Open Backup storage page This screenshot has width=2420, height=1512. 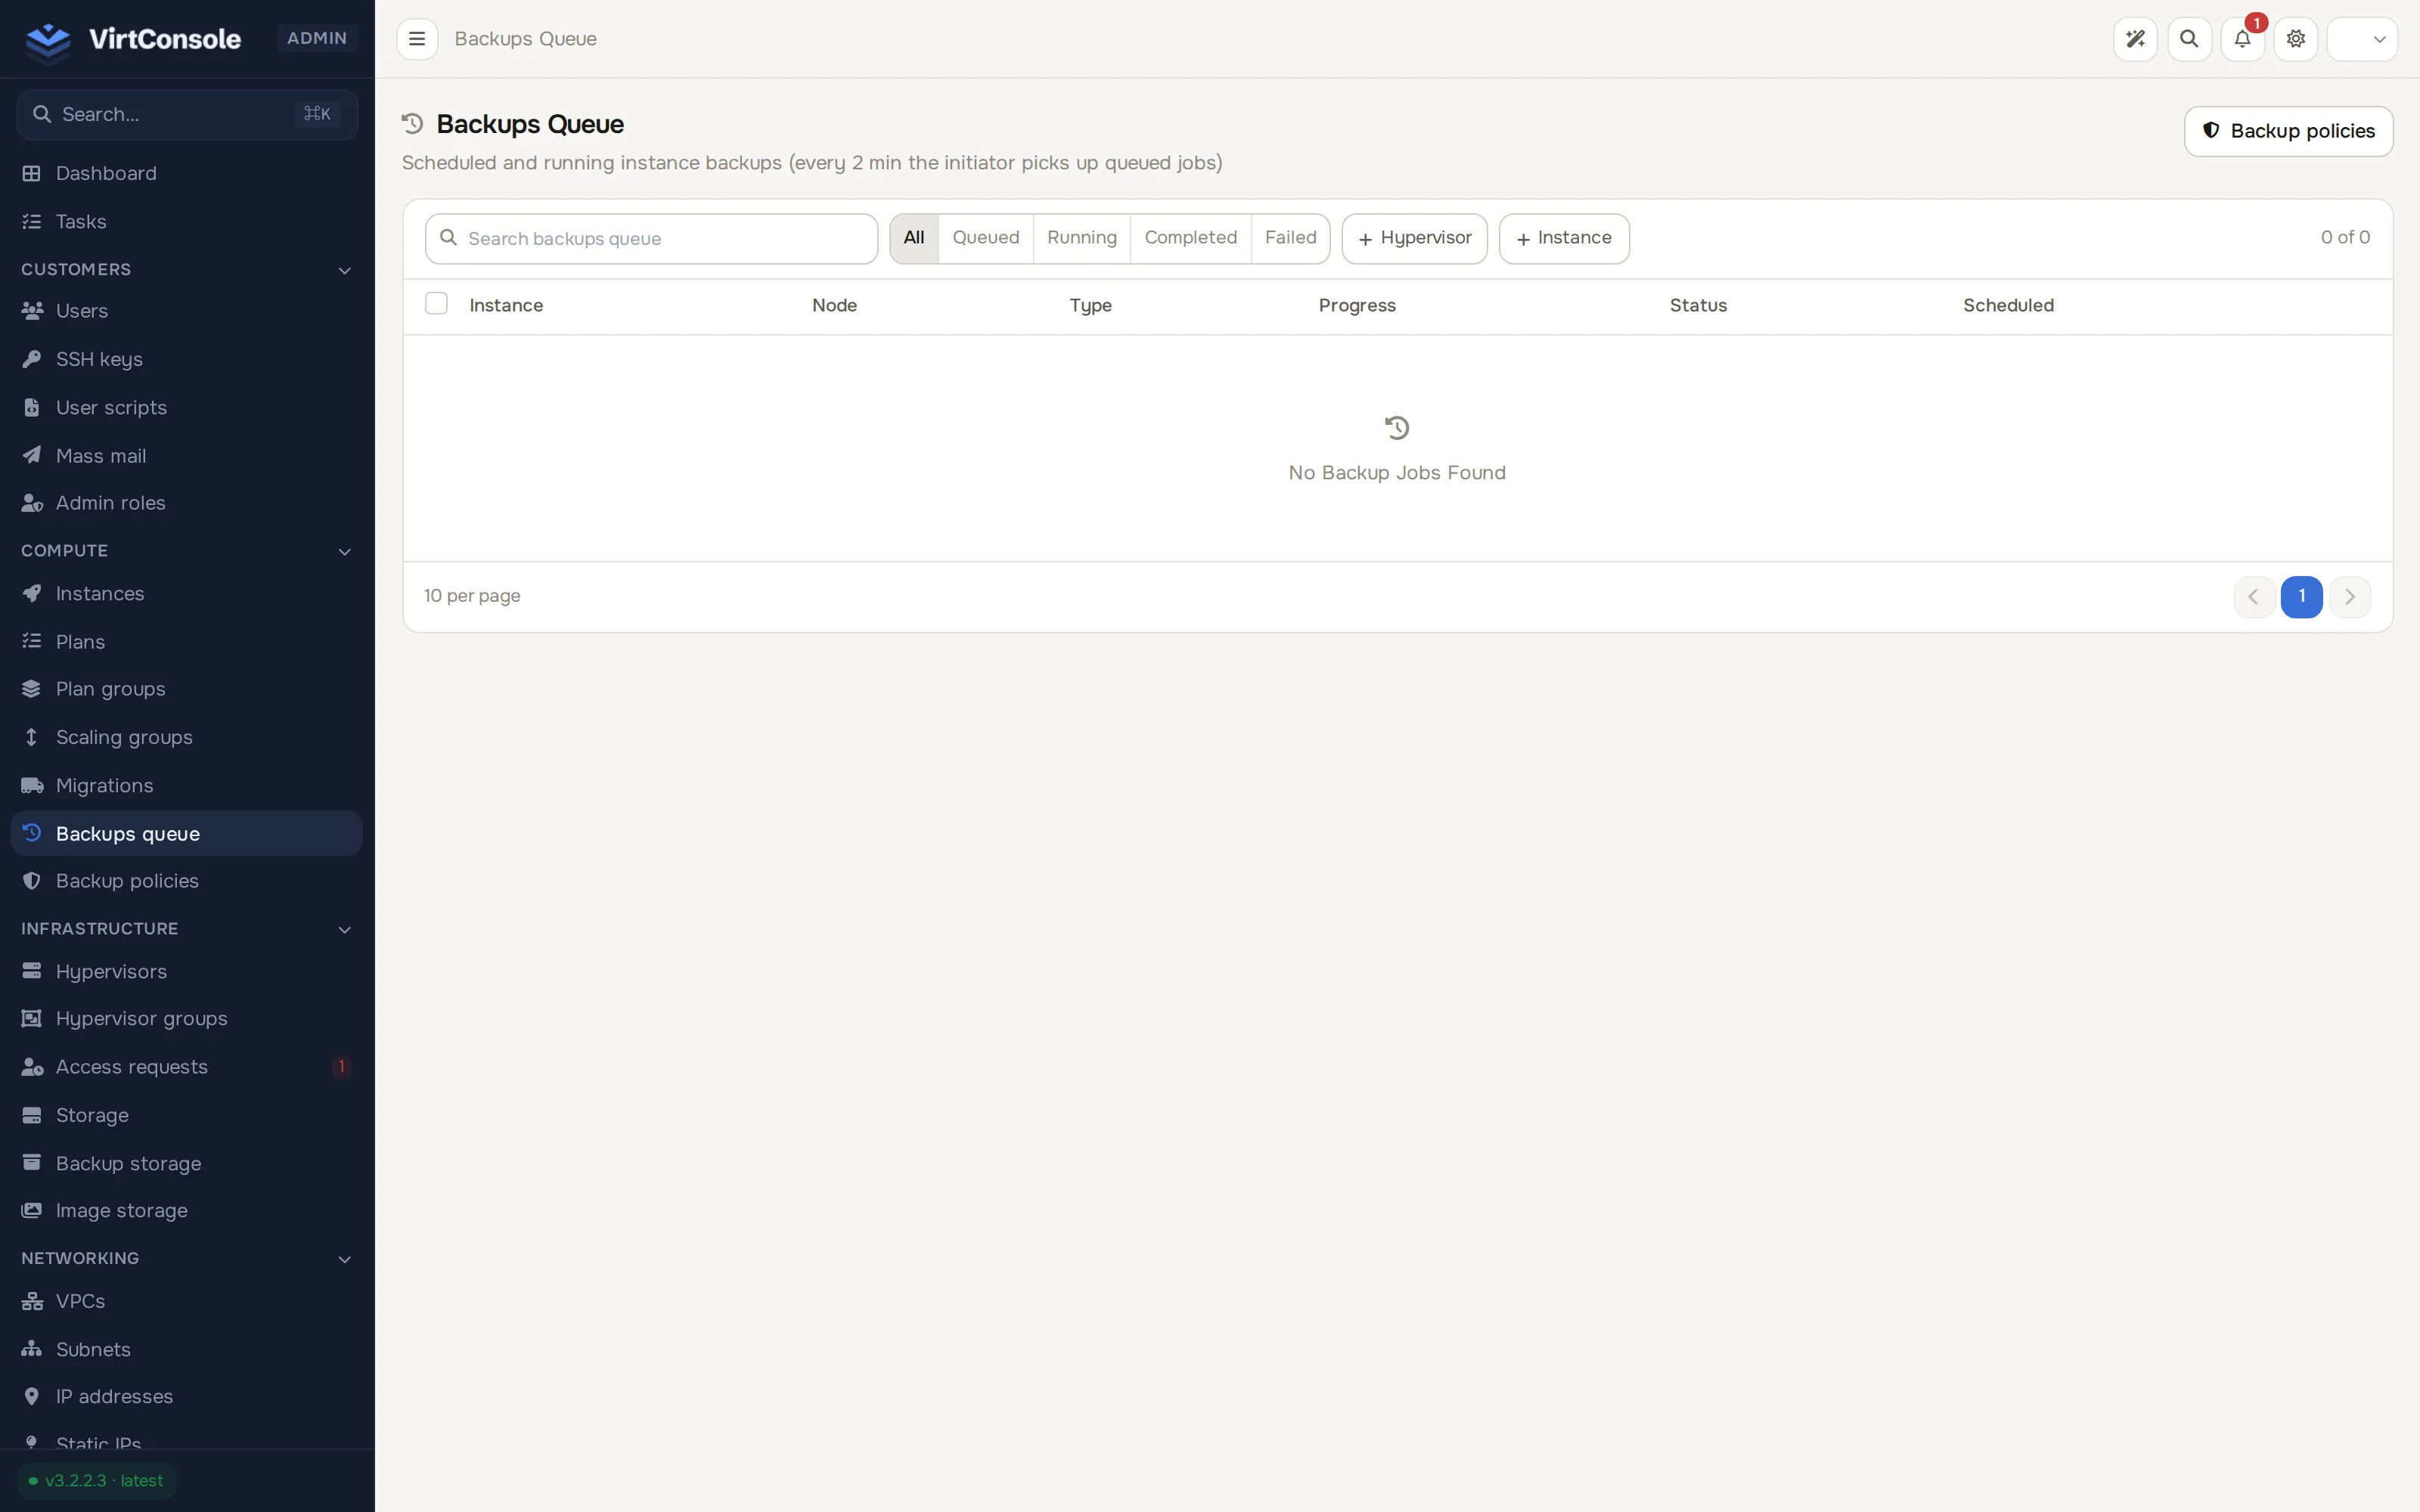click(x=187, y=1163)
